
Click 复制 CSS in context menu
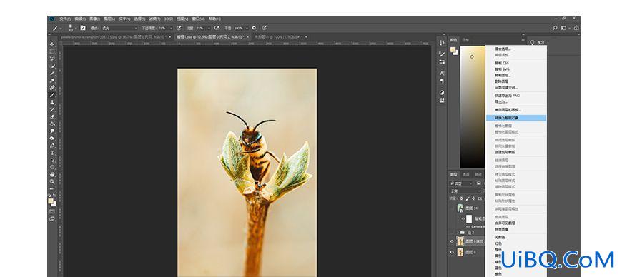point(502,63)
